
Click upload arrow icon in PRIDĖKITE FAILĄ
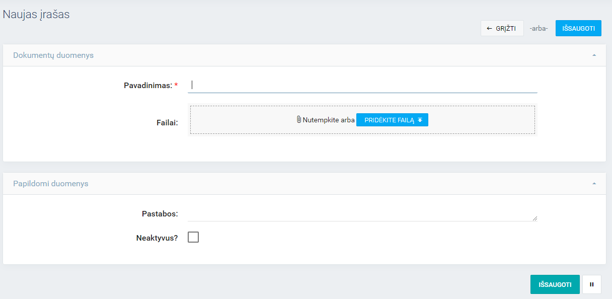(x=420, y=120)
